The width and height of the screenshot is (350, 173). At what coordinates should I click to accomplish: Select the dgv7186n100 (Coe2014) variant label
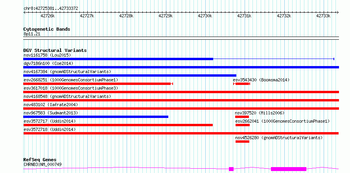48,63
